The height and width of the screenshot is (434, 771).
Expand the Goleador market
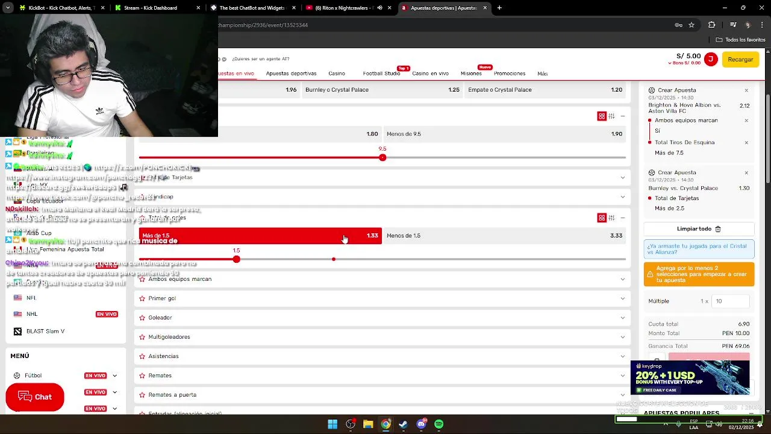[622, 318]
